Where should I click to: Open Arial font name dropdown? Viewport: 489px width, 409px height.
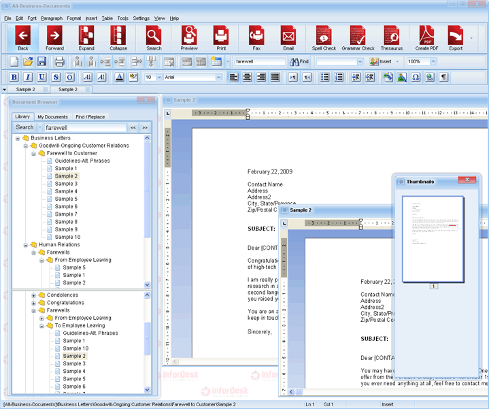pyautogui.click(x=218, y=77)
